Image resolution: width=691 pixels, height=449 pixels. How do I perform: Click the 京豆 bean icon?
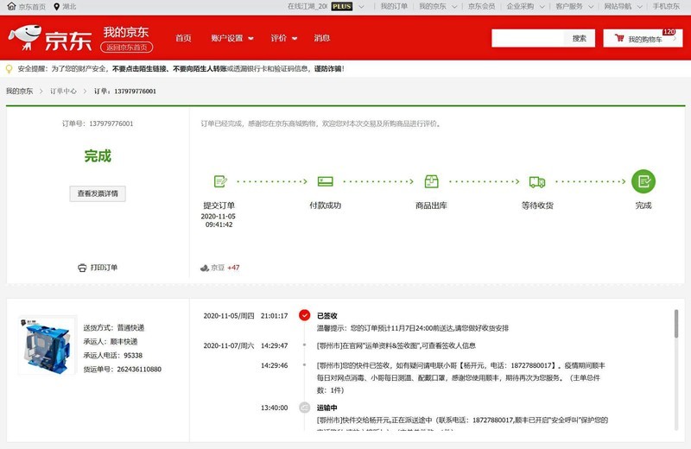(x=205, y=268)
